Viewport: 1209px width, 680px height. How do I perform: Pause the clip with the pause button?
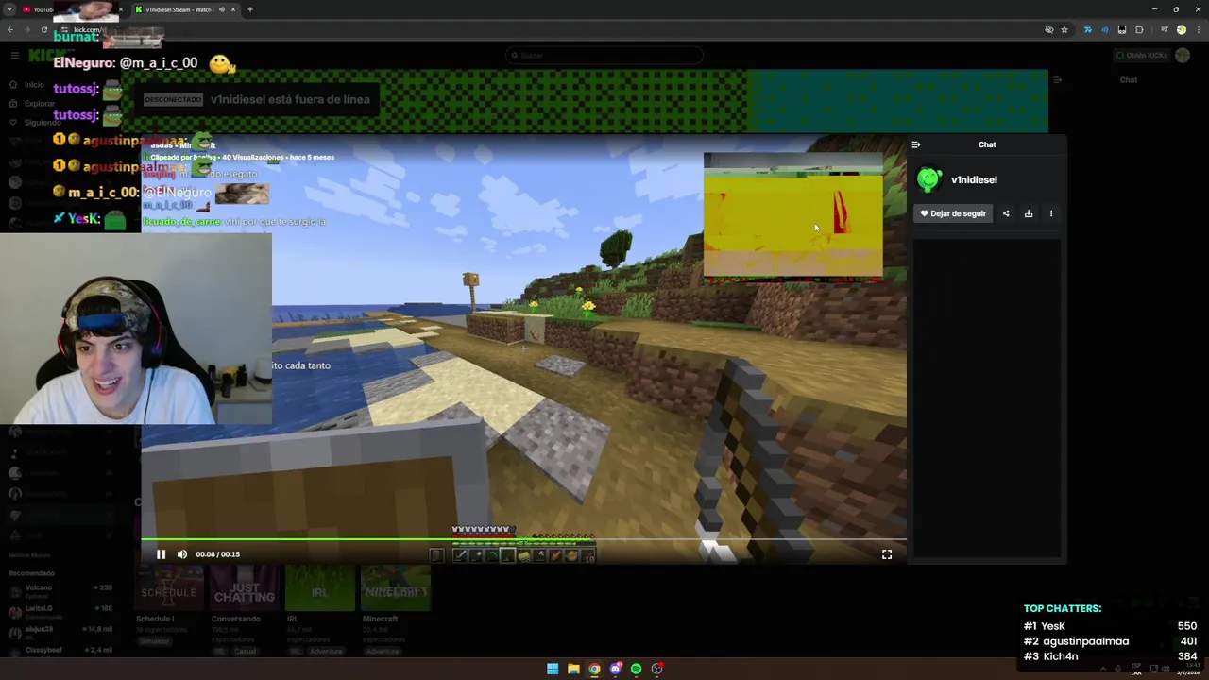click(x=161, y=554)
